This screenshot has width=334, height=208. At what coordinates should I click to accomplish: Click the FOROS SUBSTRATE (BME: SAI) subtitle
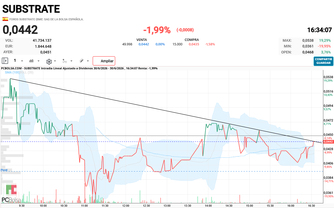pos(46,19)
